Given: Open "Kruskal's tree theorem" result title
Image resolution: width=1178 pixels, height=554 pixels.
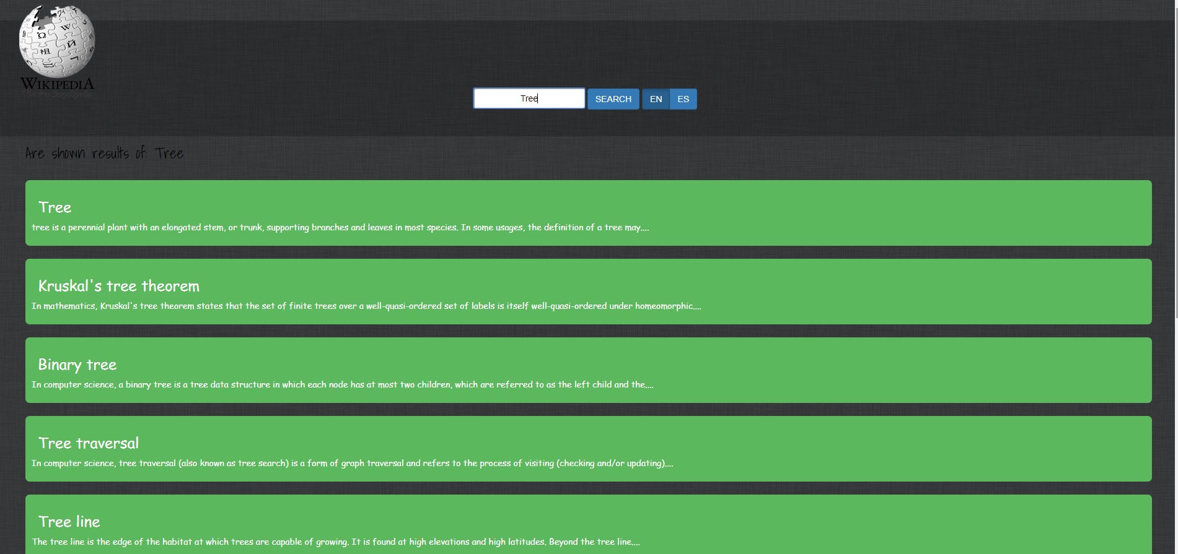Looking at the screenshot, I should 118,286.
